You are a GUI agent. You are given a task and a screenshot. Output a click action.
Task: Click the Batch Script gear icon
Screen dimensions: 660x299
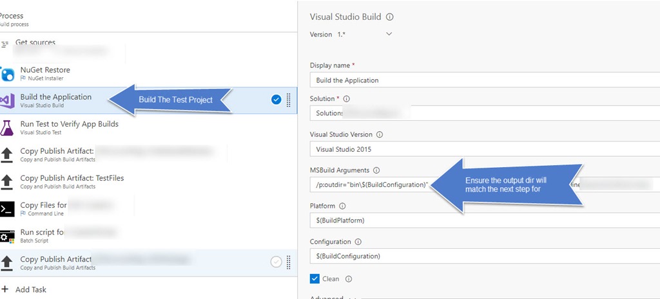(x=8, y=236)
